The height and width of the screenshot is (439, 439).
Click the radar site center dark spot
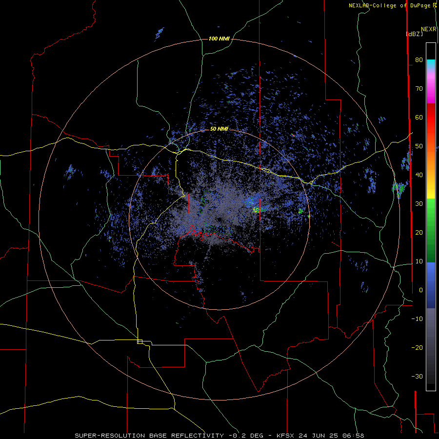click(219, 219)
